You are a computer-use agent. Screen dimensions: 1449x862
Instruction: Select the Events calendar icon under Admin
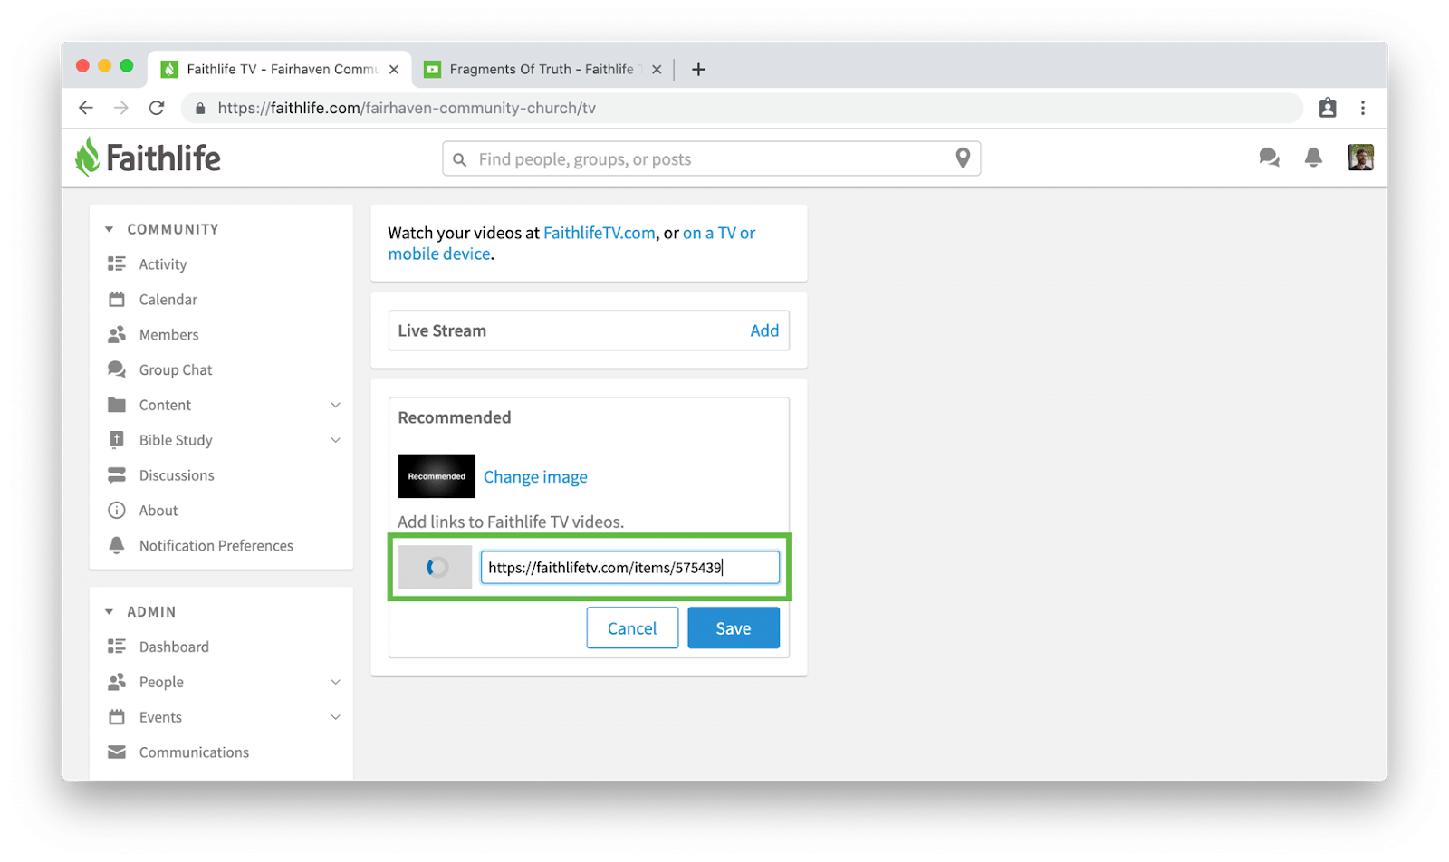point(117,716)
